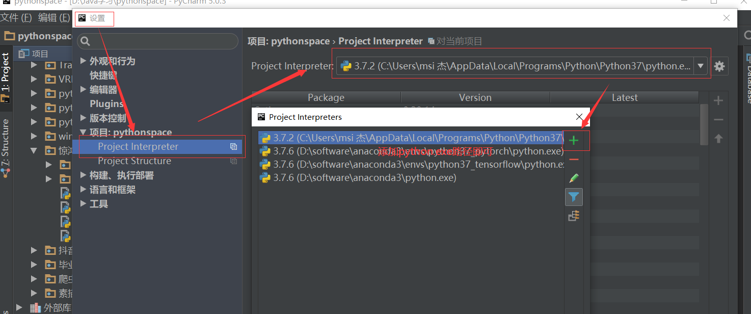Screen dimensions: 751x314
Task: Click Python icon of anaconda3\python.exe interpreter row
Action: click(265, 178)
